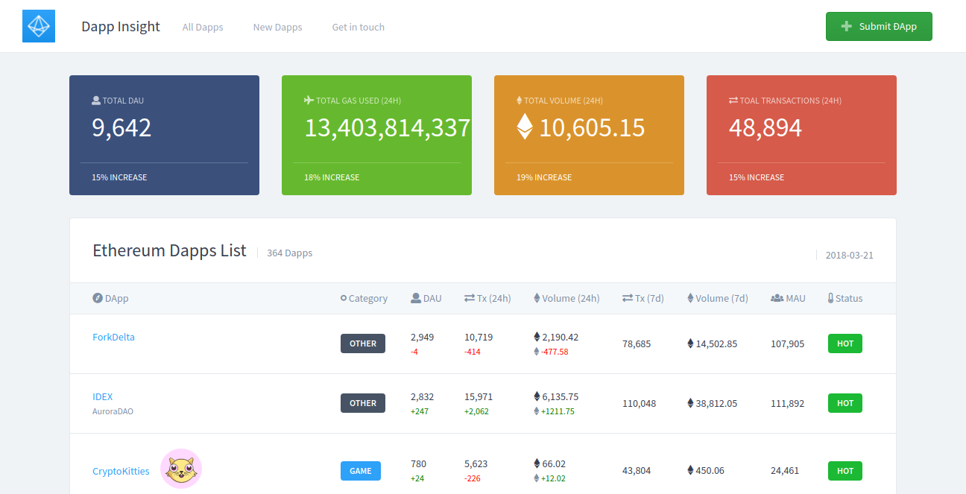Click the plane icon beside TOTAL GAS USED

[x=309, y=101]
